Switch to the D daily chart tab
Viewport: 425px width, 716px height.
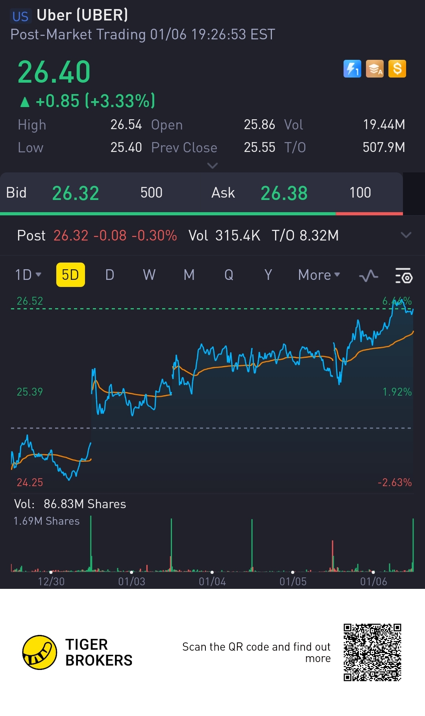[x=110, y=275]
